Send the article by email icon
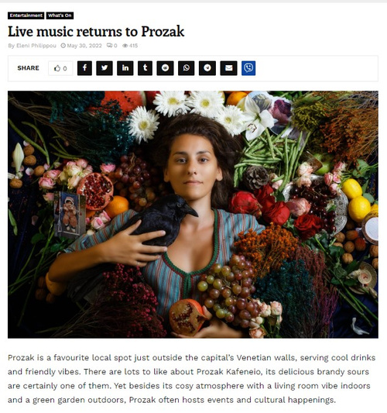 [228, 68]
